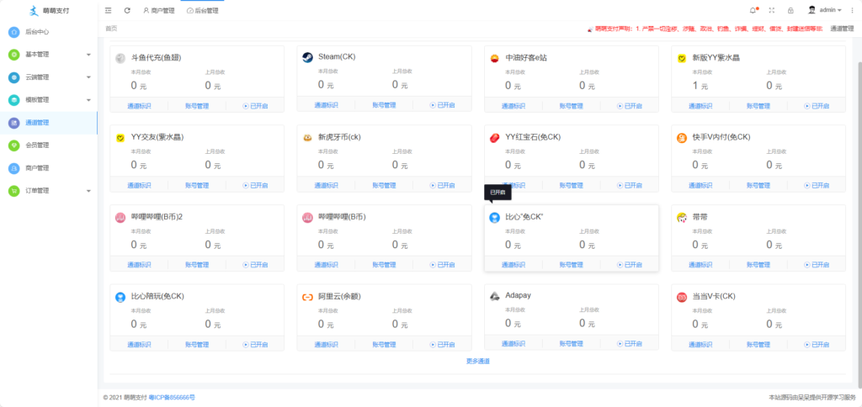Click the sidebar 商户管理 blue user icon
Screen dimensions: 862x407
[x=13, y=168]
